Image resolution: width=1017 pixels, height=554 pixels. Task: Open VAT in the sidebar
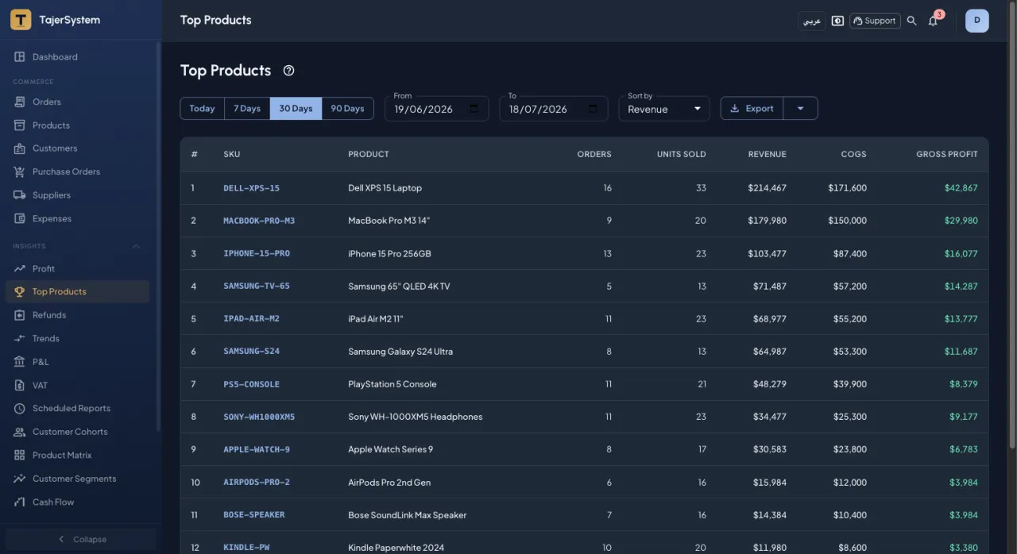click(x=77, y=385)
